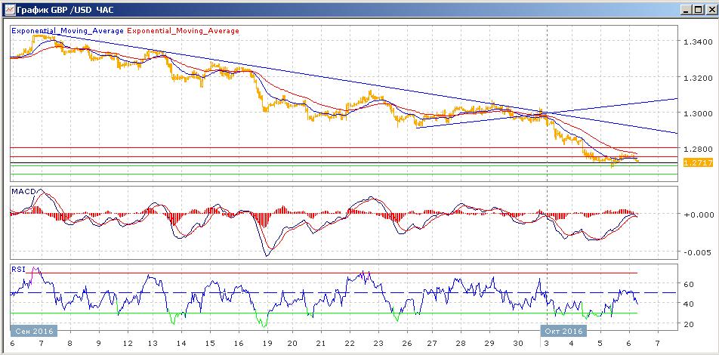Click date label 30 on time axis
Viewport: 719px width, 355px height.
[x=517, y=343]
